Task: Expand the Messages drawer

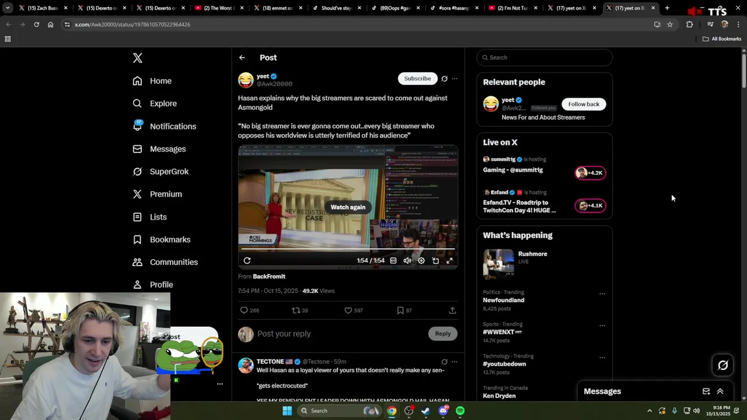Action: pos(720,391)
